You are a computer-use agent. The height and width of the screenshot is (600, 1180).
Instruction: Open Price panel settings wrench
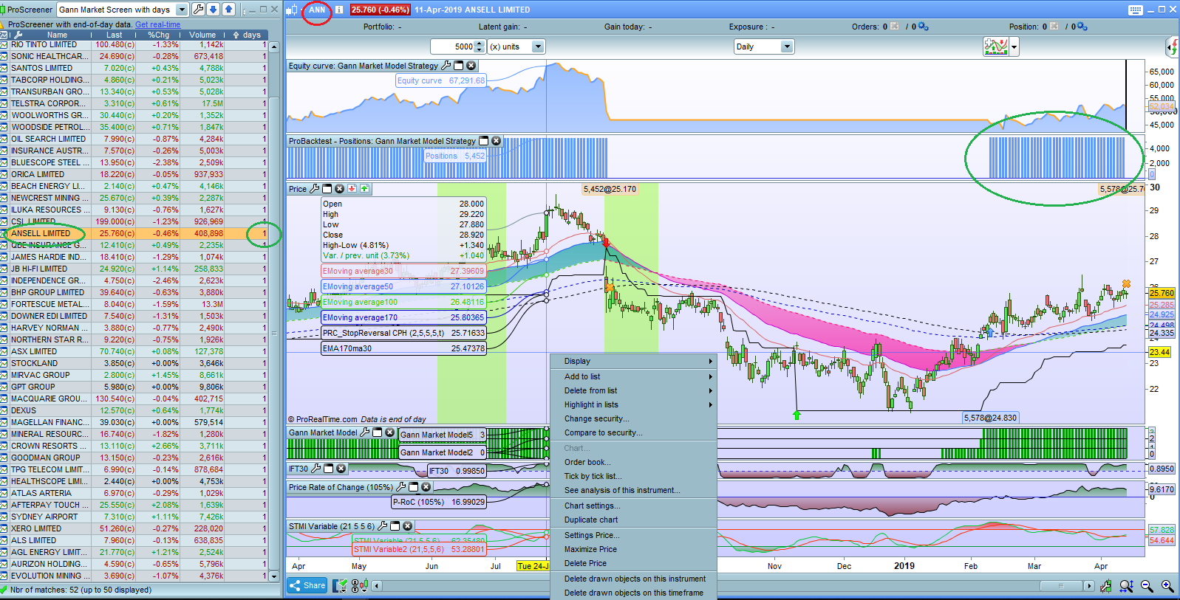tap(315, 189)
